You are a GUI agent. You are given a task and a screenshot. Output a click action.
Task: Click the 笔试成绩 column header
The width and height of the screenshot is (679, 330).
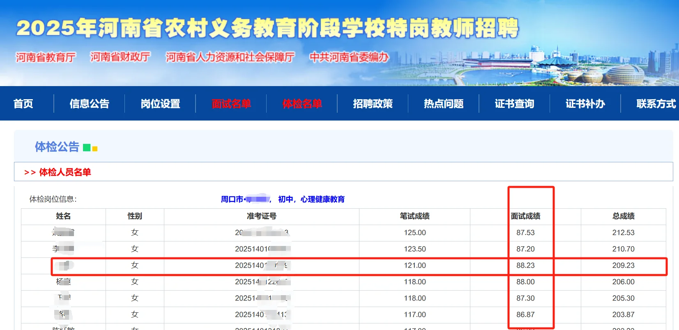pyautogui.click(x=415, y=216)
